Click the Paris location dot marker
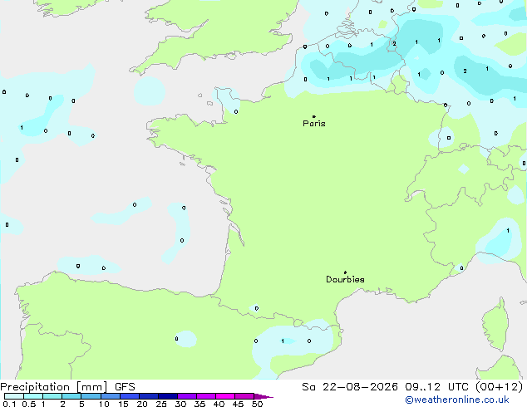Viewport: 527px width, 407px height. [314, 116]
